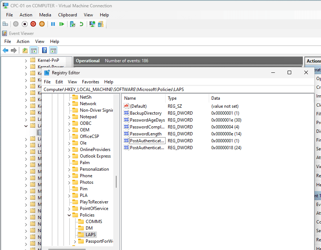
Task: Create a checkpoint of the virtual machine
Action: pos(72,24)
